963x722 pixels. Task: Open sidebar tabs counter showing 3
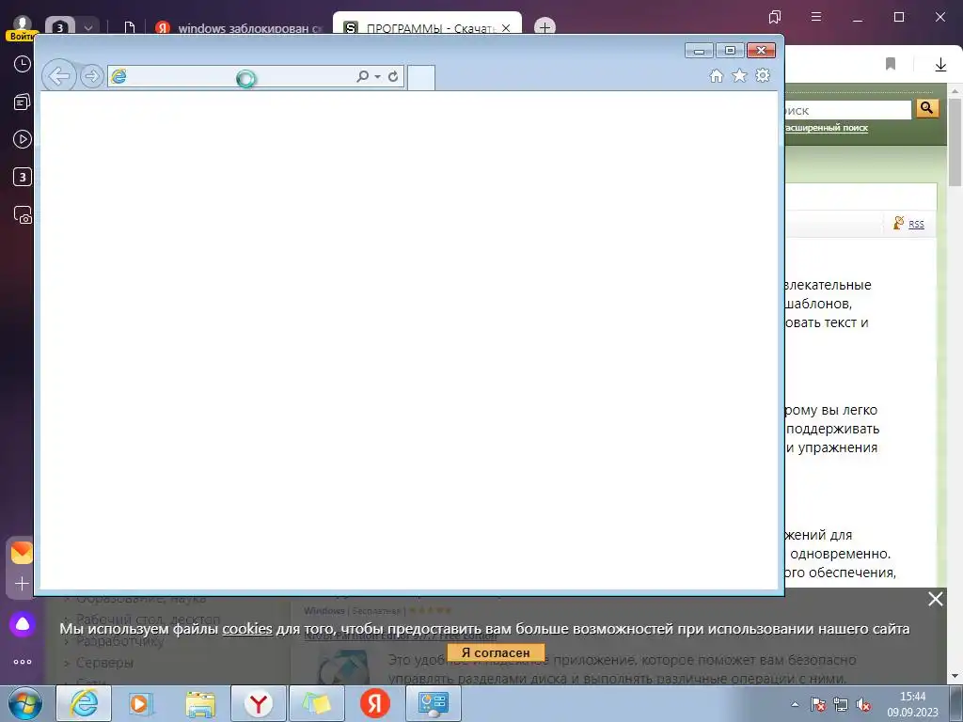[x=23, y=178]
